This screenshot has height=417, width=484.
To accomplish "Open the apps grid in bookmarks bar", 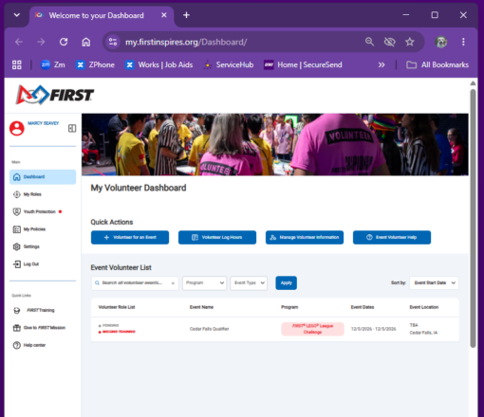I will coord(17,64).
